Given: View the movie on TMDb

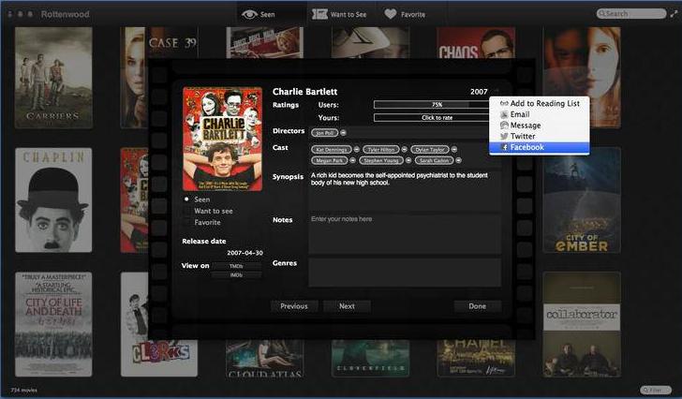Looking at the screenshot, I should pos(237,266).
